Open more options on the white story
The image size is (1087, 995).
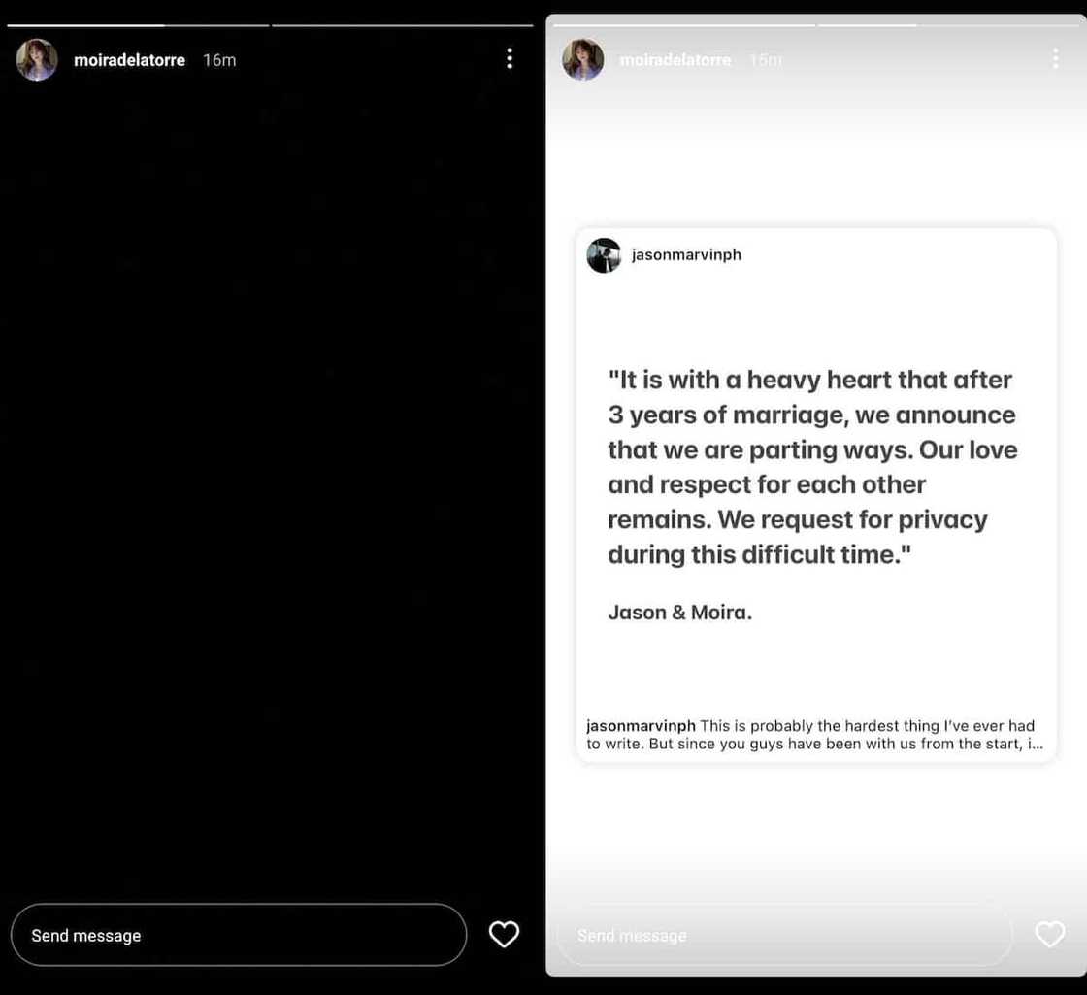point(1055,59)
